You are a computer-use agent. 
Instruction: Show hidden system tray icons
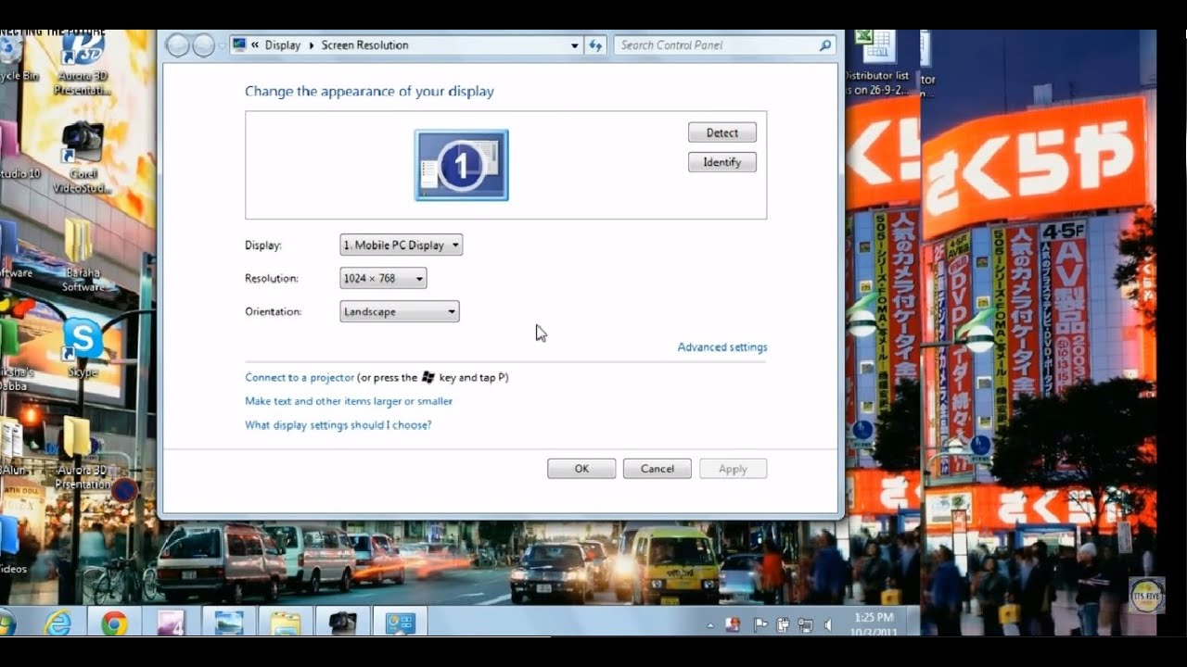tap(711, 624)
